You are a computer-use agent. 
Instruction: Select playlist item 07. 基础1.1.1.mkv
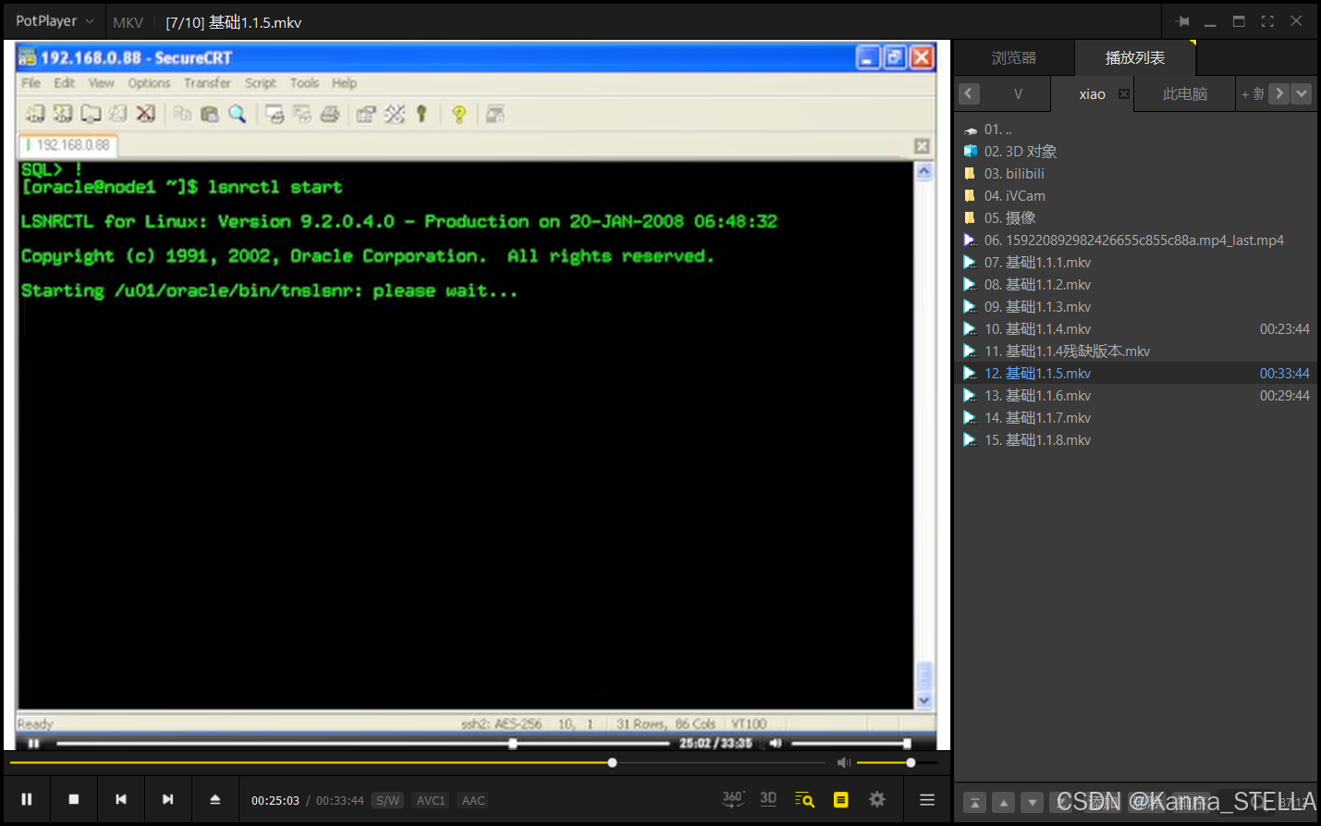click(1136, 263)
